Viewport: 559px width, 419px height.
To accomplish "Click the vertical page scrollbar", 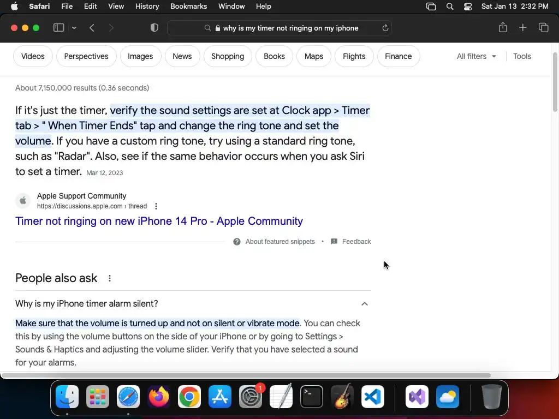I will click(x=555, y=83).
